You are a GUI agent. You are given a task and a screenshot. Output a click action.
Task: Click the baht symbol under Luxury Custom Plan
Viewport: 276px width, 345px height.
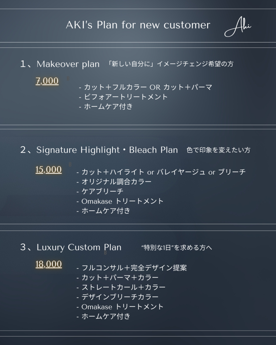105,253
